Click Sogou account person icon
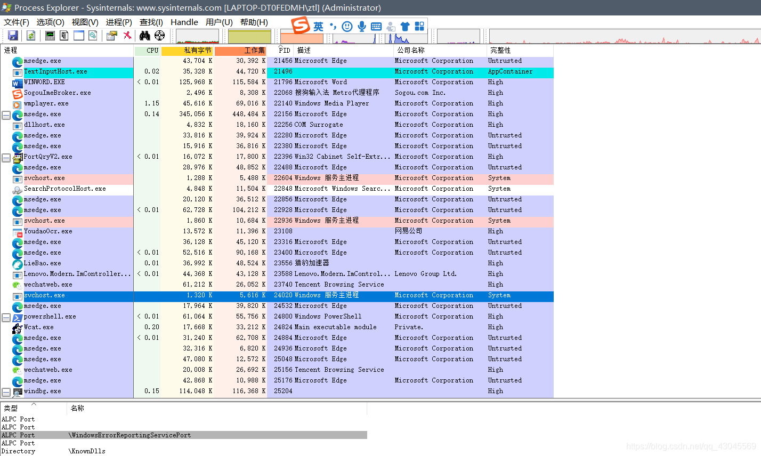 tap(391, 27)
